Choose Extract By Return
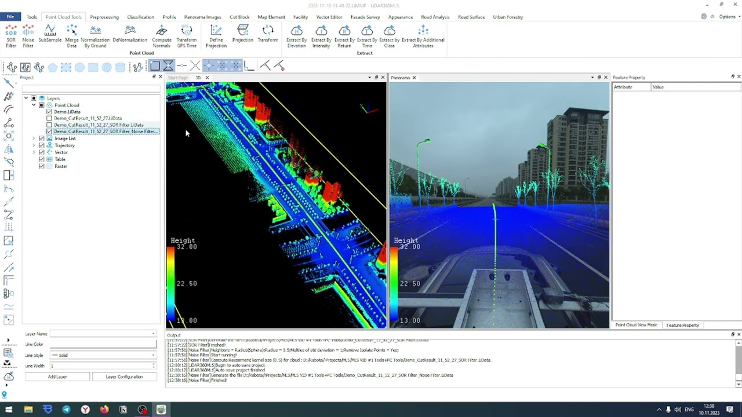Viewport: 742px width, 417px height. tap(344, 36)
